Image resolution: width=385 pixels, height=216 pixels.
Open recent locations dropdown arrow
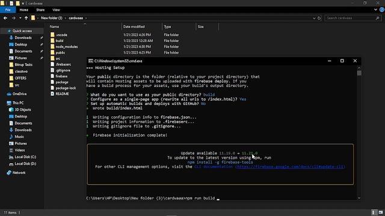tap(20, 18)
